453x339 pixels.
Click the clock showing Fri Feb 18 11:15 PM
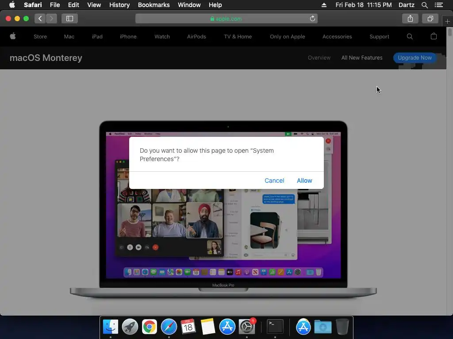(364, 5)
